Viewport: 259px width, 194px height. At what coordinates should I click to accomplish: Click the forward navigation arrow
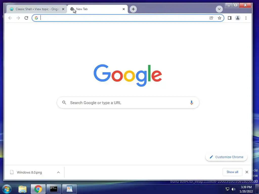(x=18, y=18)
